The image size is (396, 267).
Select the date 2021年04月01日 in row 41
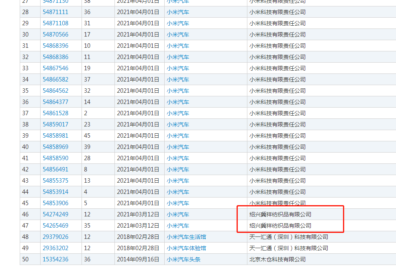[x=138, y=158]
